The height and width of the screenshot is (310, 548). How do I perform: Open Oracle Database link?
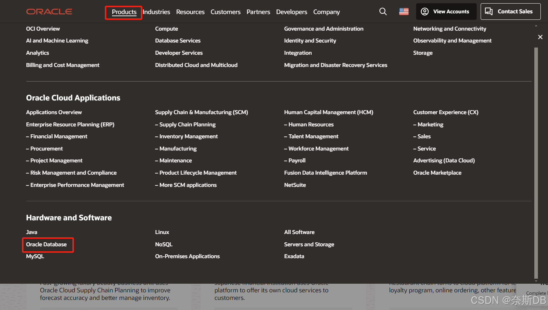pyautogui.click(x=46, y=244)
